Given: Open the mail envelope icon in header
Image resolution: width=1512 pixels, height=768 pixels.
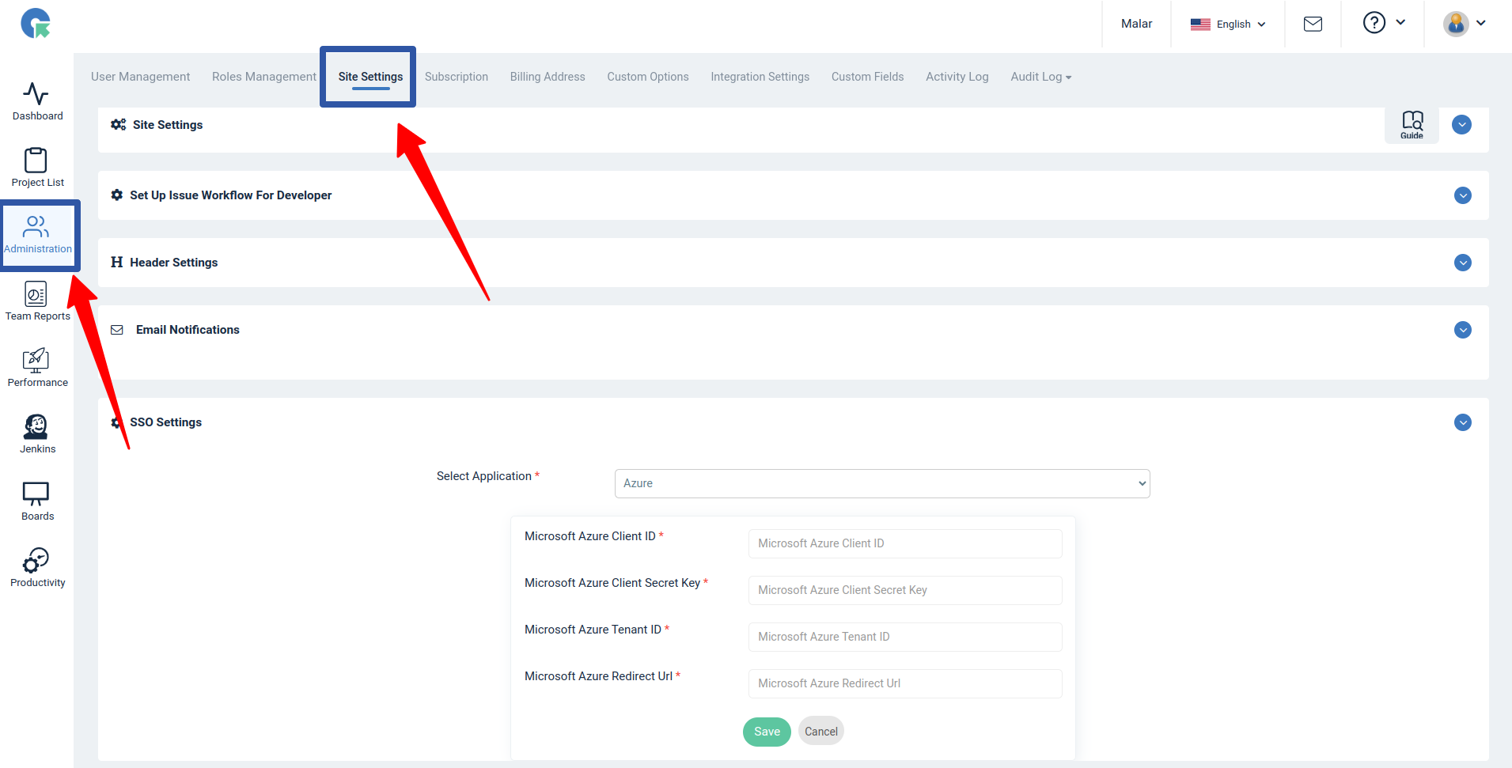Looking at the screenshot, I should pos(1313,24).
